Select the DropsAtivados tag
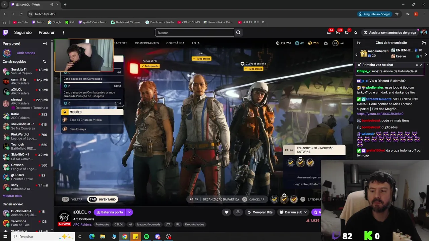This screenshot has width=429, height=241. [195, 225]
